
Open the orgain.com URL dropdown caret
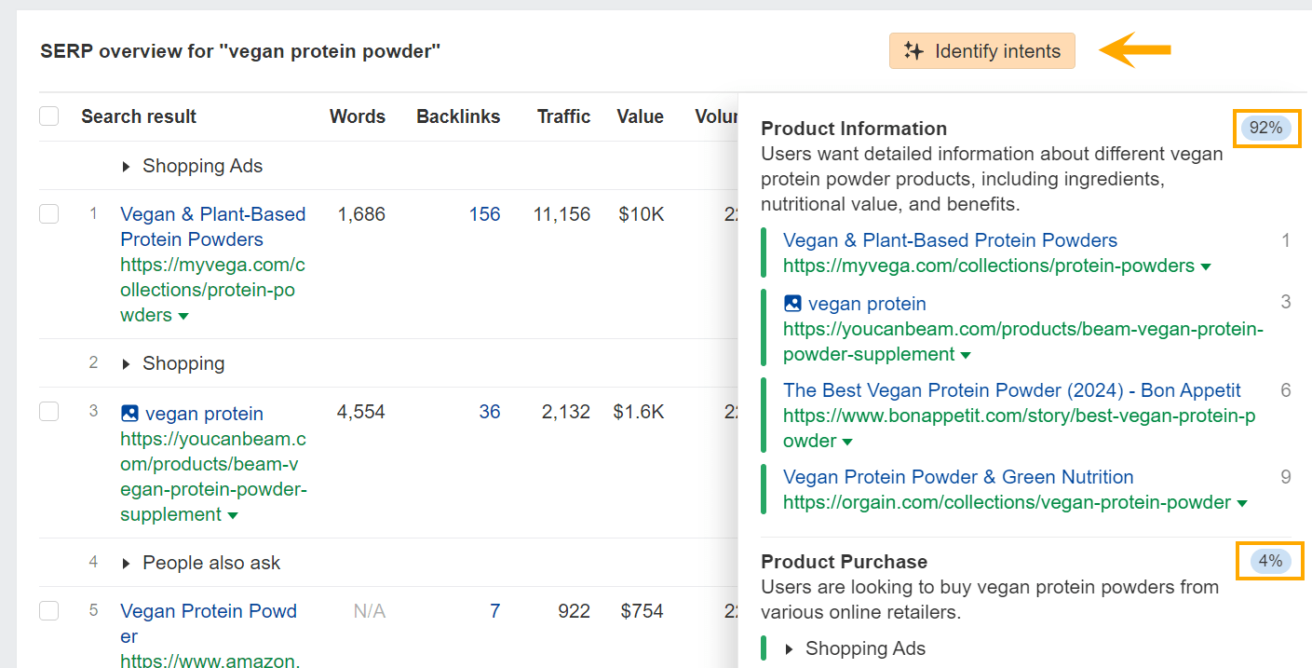click(1242, 502)
